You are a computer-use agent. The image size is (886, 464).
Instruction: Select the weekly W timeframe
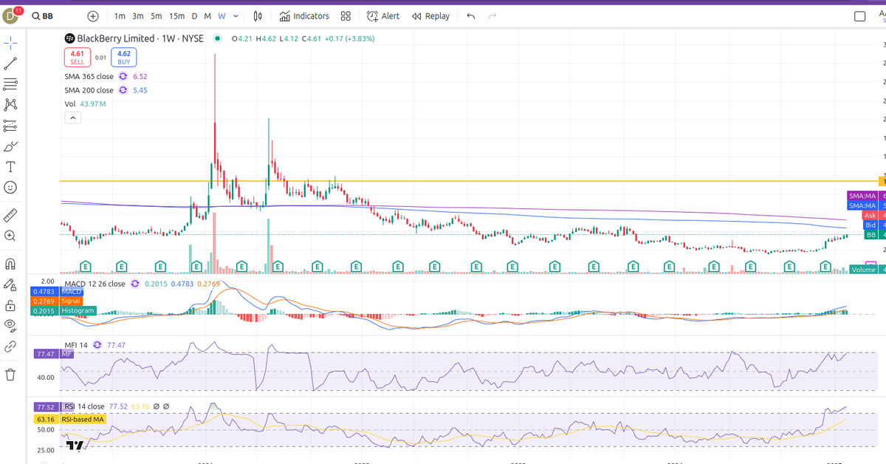pyautogui.click(x=221, y=16)
